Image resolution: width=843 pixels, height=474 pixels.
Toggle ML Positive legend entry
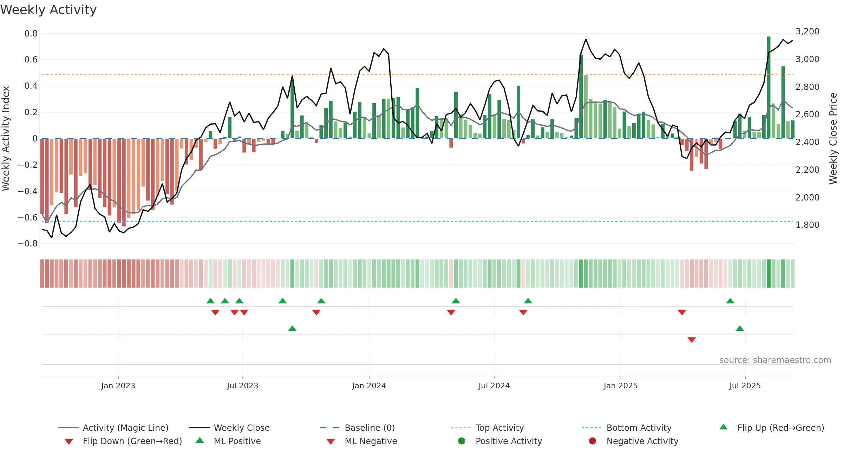(228, 441)
